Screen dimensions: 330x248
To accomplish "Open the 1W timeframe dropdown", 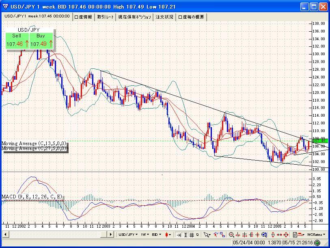I will click(145, 235).
